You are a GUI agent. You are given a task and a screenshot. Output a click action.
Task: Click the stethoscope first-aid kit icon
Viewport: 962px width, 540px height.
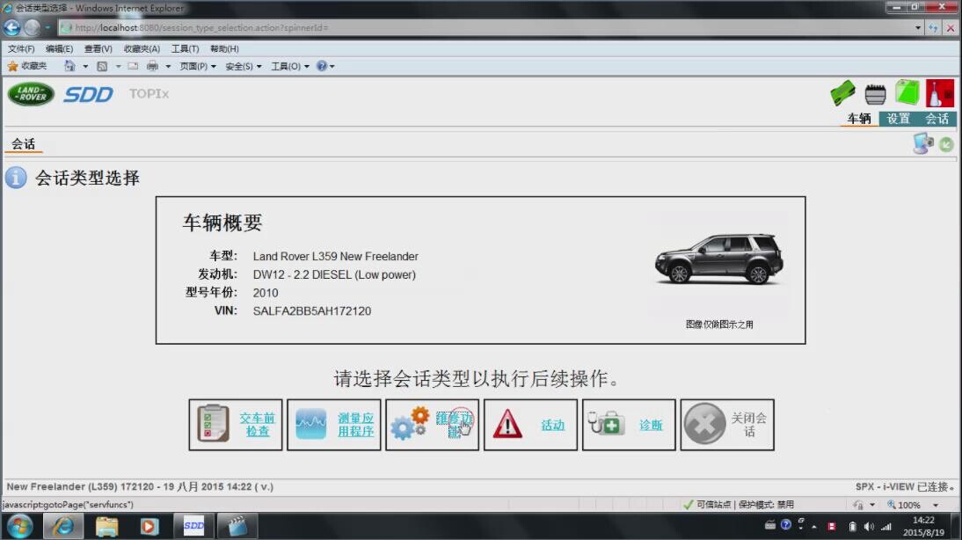606,423
